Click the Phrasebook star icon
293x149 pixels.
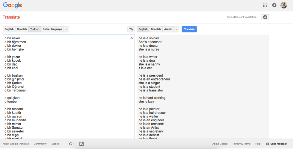point(265,17)
